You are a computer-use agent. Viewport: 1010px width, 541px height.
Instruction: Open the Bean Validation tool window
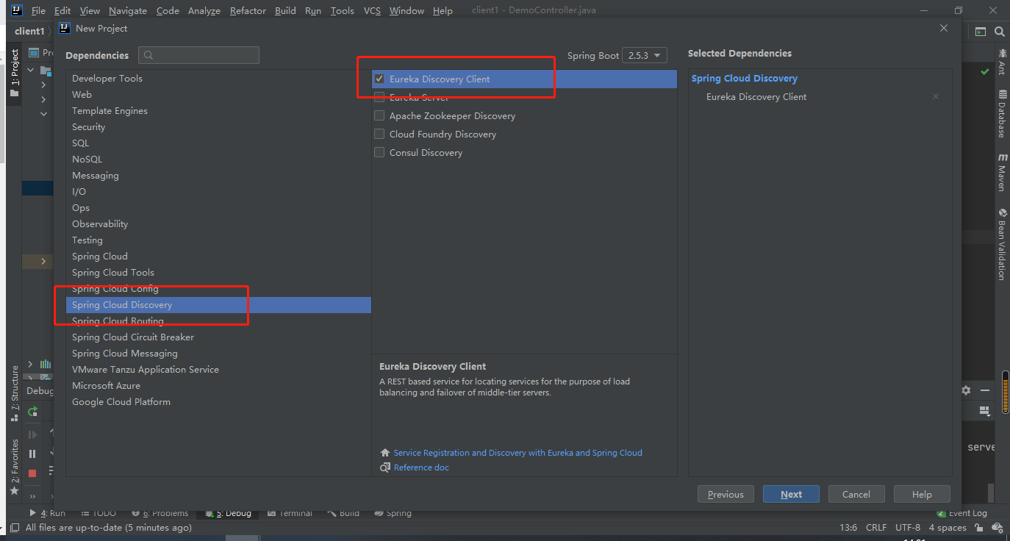[1002, 244]
